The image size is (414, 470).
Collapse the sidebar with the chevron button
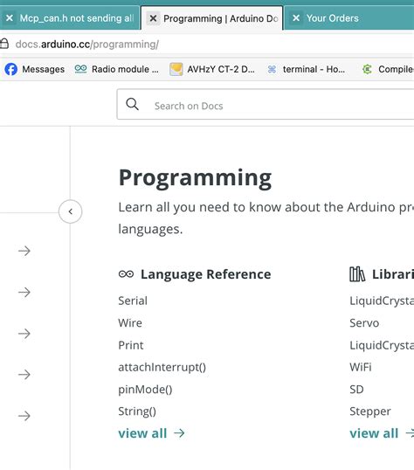click(71, 211)
